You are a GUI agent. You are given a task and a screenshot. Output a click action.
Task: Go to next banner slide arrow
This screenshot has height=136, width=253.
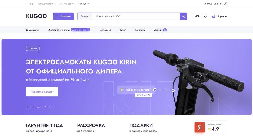(52, 107)
